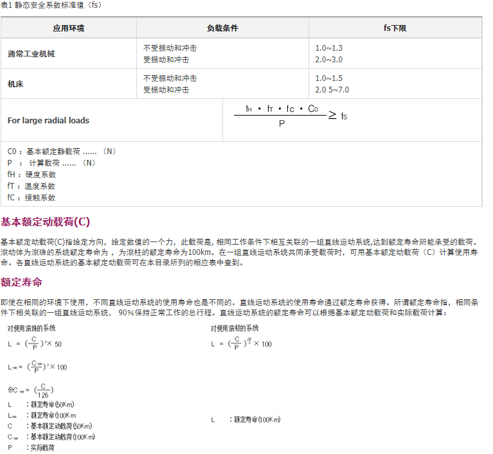This screenshot has height=454, width=493.
Task: Select the 对使用滚柱的系统 label
Action: click(235, 328)
